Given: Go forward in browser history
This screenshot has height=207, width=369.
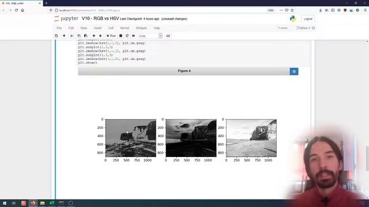Looking at the screenshot, I should click(10, 10).
